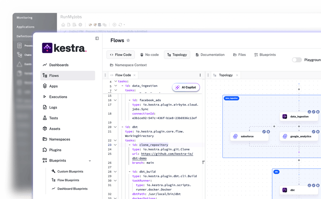This screenshot has height=199, width=321.
Task: Open Dashboards from the sidebar
Action: pos(59,65)
